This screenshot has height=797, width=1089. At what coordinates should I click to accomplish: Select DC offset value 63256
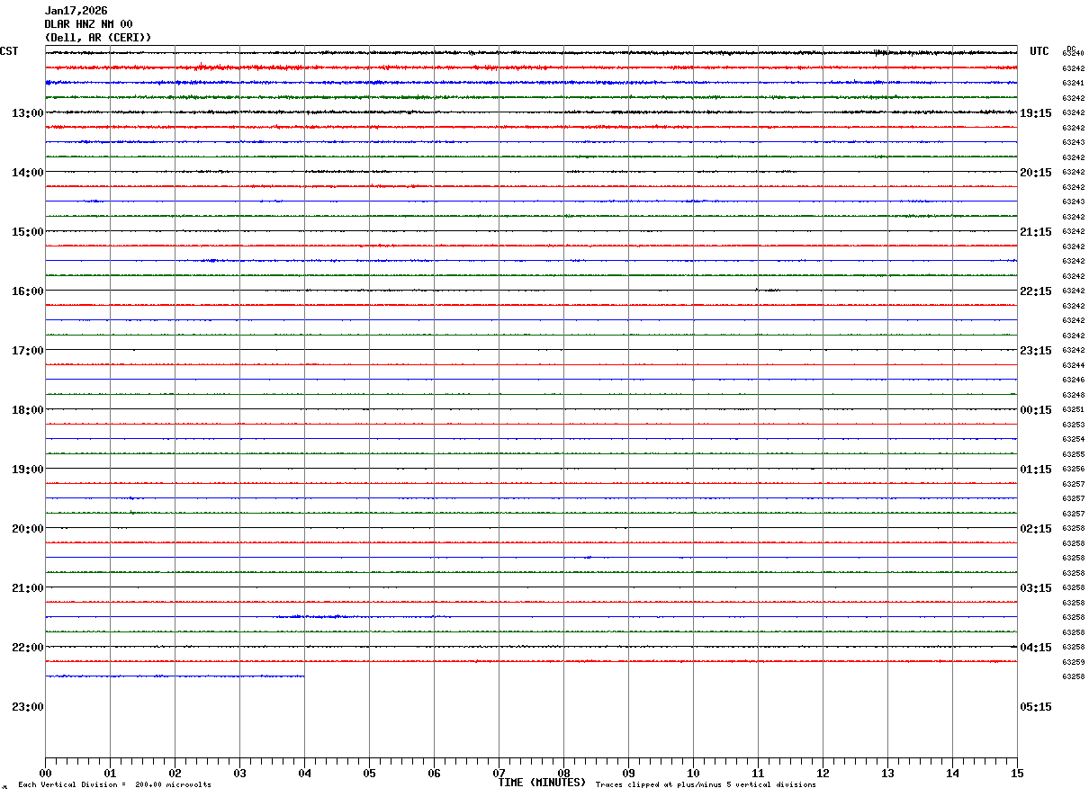point(1073,470)
